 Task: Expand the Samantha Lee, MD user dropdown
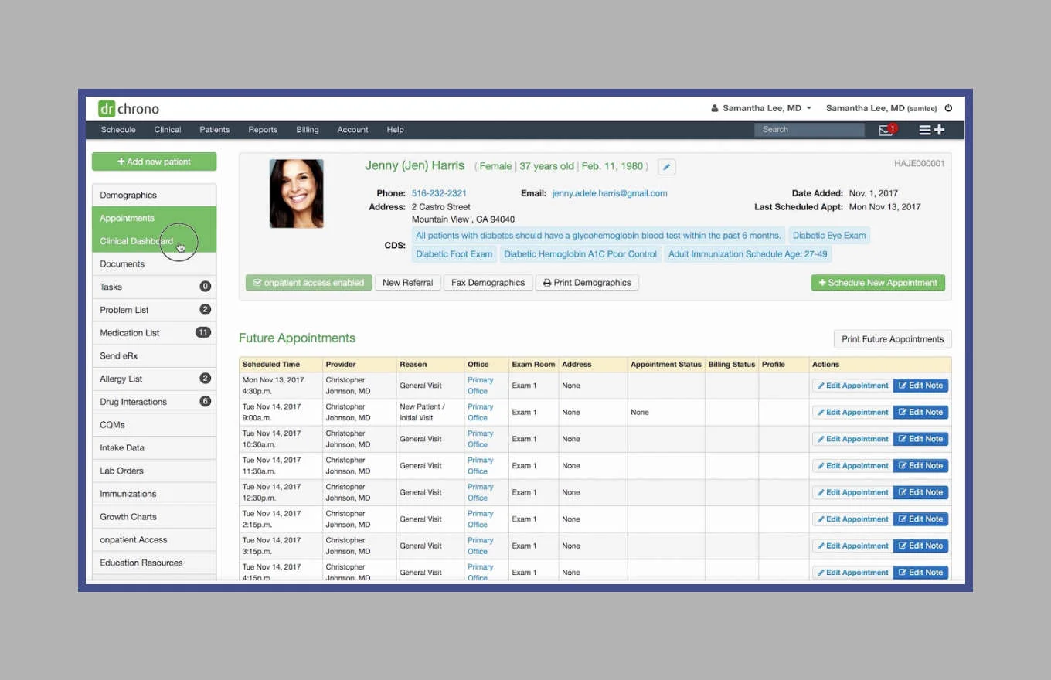point(761,108)
